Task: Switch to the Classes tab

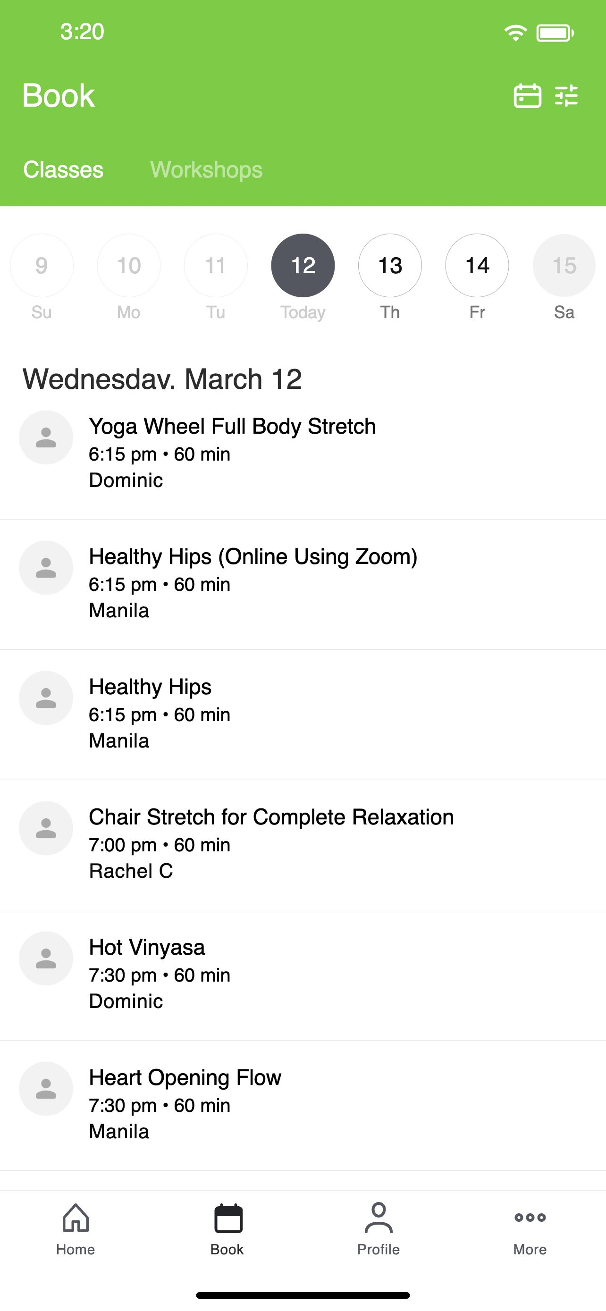Action: pos(63,169)
